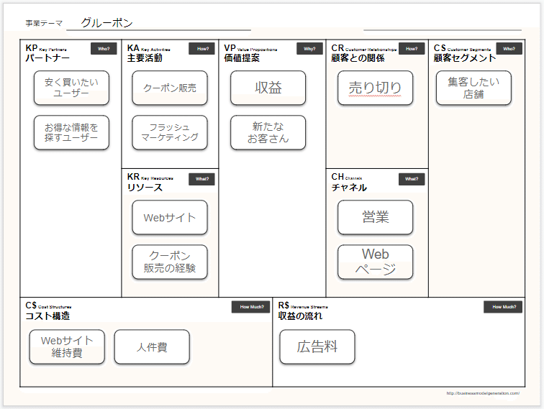
Task: Click the Why? tag in Value Propositions
Action: [309, 49]
